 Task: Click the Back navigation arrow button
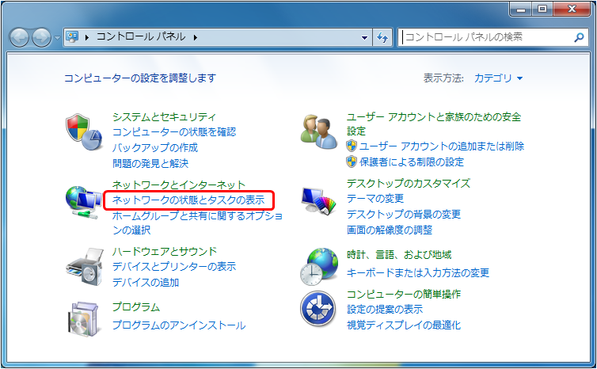pos(19,37)
